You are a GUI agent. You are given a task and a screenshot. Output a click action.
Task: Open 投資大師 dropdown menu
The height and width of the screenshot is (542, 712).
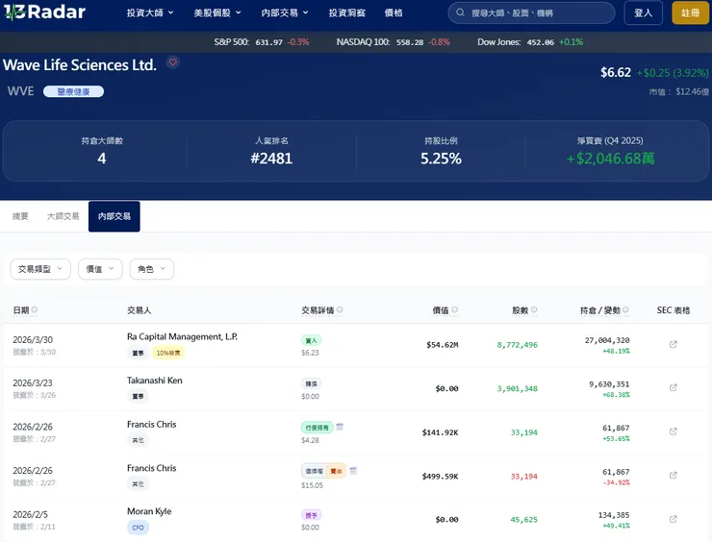(150, 13)
